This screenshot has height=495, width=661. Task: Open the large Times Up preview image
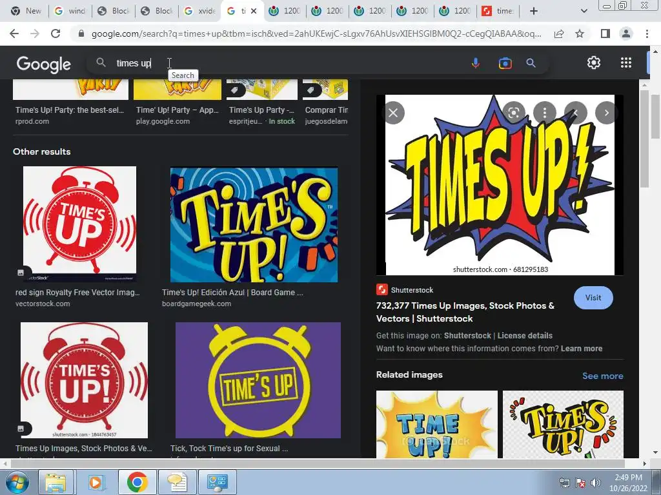click(500, 185)
